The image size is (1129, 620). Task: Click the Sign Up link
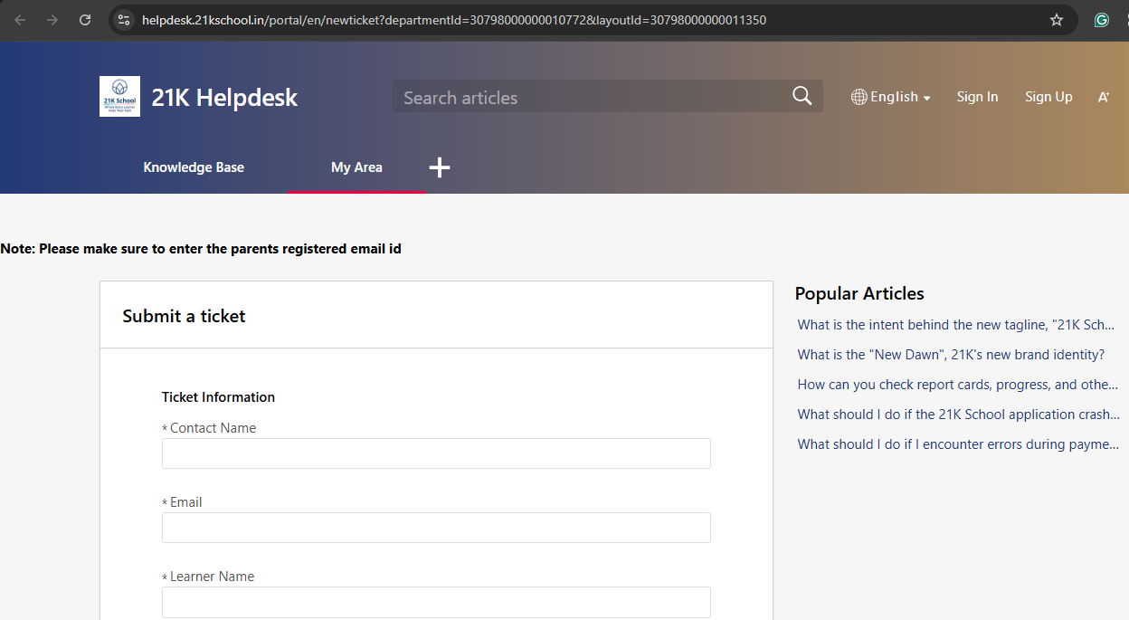pos(1048,97)
